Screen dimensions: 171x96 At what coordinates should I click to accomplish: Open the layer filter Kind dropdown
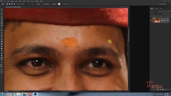[x=154, y=11]
